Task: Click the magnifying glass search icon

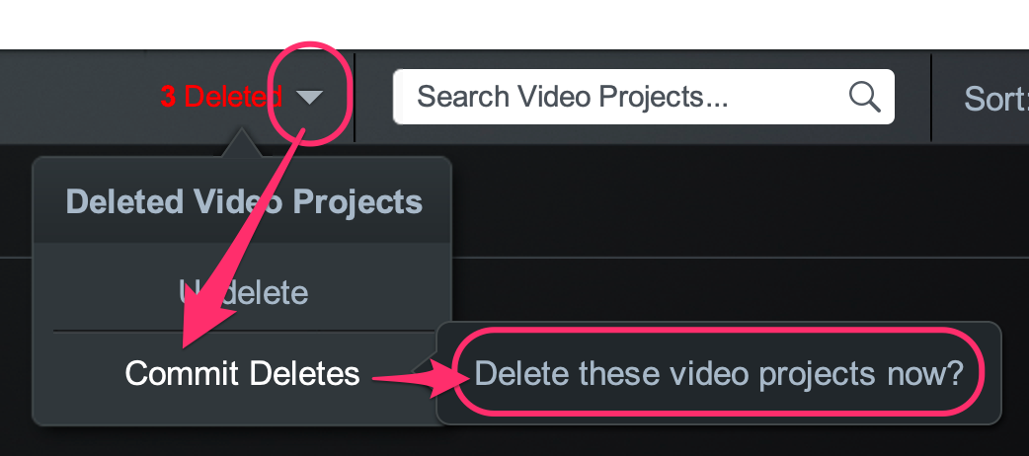Action: coord(864,97)
